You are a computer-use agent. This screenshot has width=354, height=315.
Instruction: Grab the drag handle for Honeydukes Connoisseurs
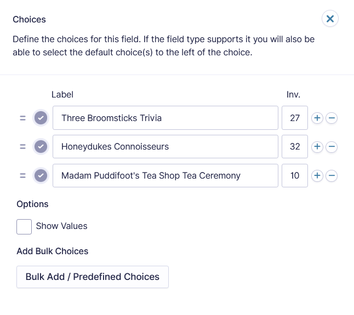(22, 147)
